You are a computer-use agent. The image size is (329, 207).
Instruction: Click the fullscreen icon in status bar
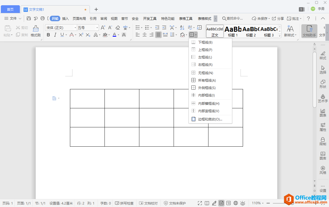pos(200,203)
